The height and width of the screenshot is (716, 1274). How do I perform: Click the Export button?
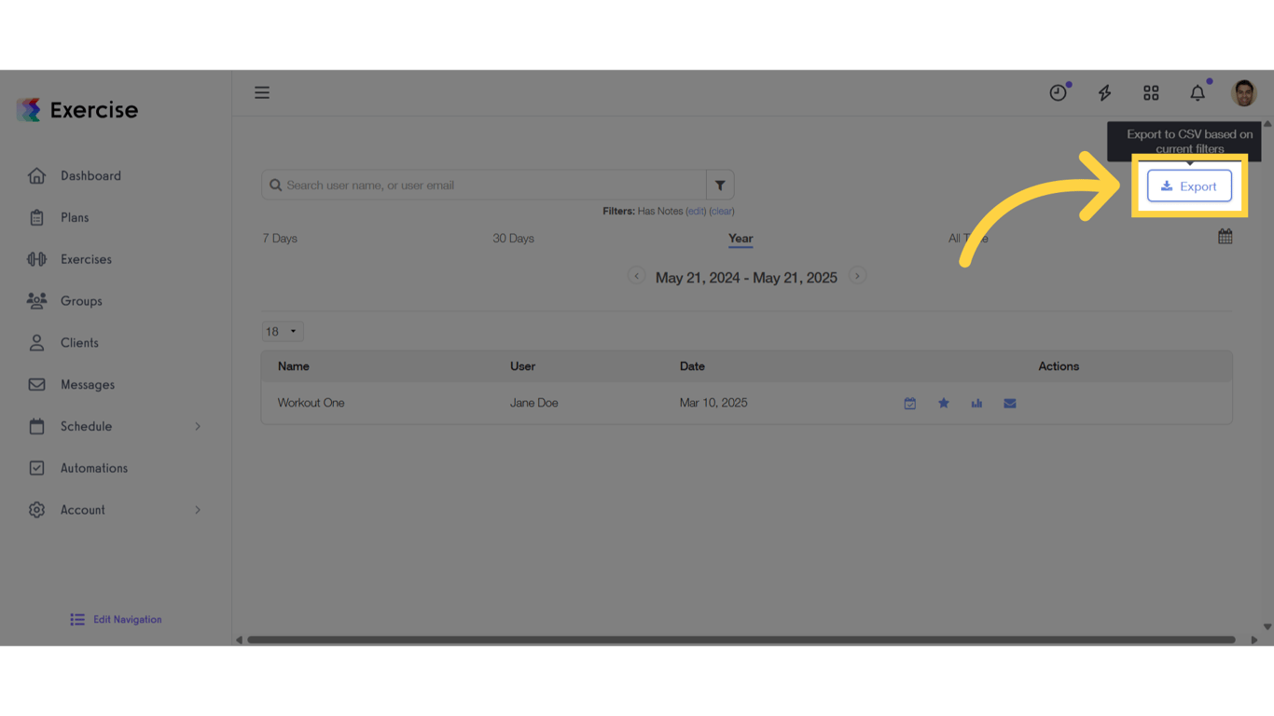pos(1189,186)
